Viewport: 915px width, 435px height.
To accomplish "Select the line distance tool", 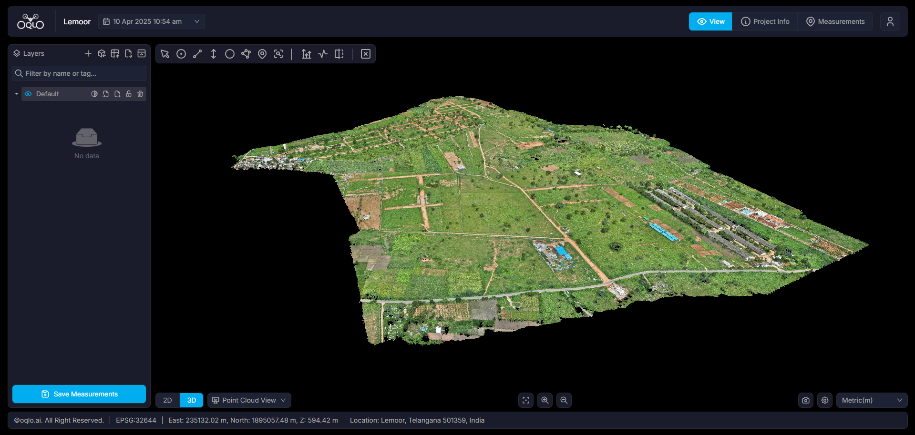I will 197,54.
